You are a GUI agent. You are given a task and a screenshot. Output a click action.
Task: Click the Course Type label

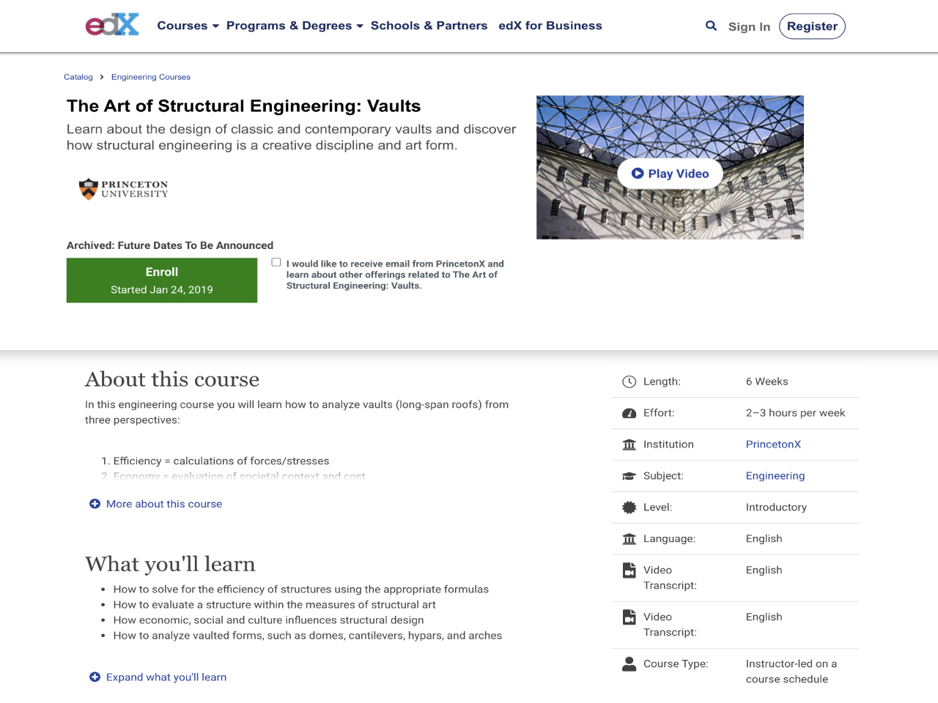676,664
